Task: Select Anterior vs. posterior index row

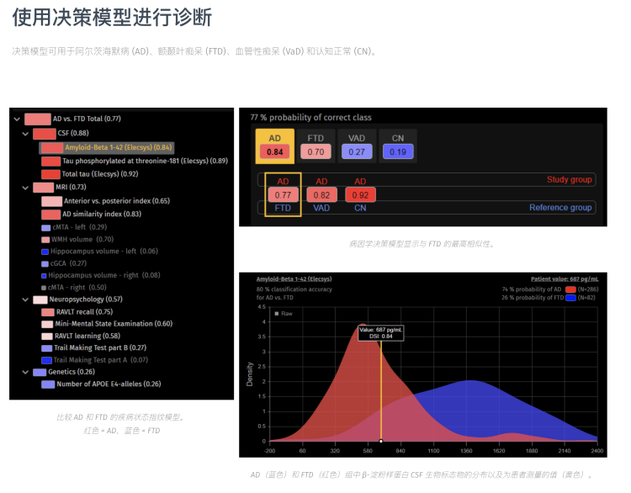Action: 105,201
